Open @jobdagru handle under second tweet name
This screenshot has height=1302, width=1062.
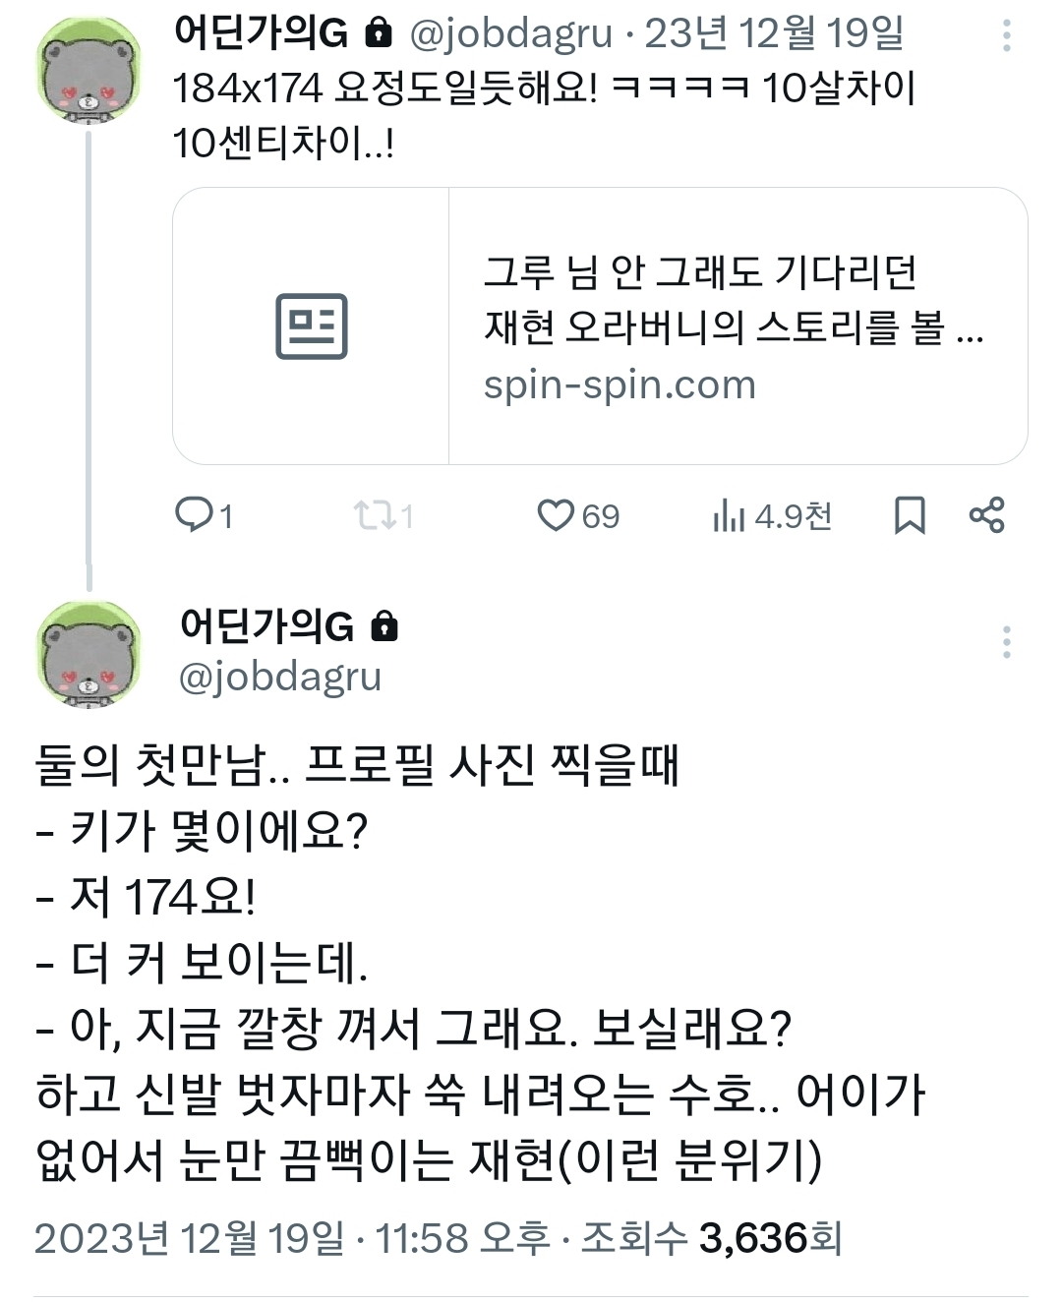point(280,677)
